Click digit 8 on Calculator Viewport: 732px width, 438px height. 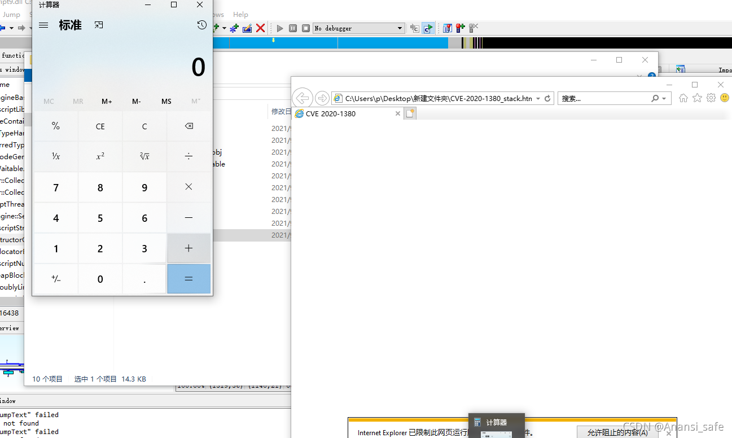pos(100,187)
